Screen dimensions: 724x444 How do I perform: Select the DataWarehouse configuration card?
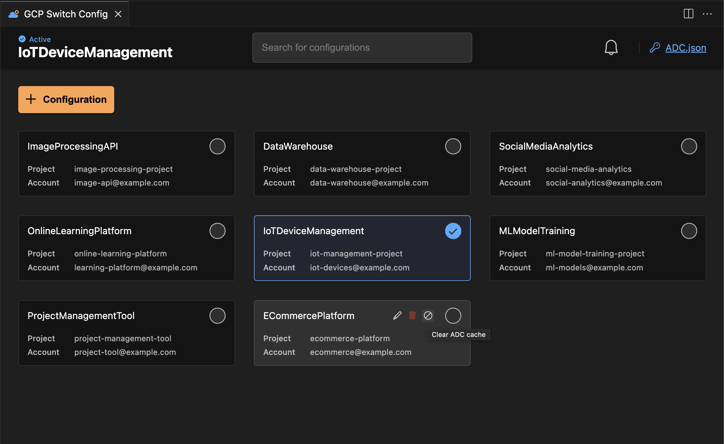(362, 163)
